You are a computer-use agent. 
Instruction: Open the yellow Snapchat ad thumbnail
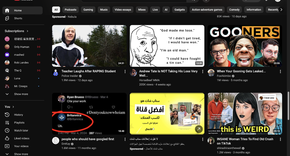coord(167,114)
